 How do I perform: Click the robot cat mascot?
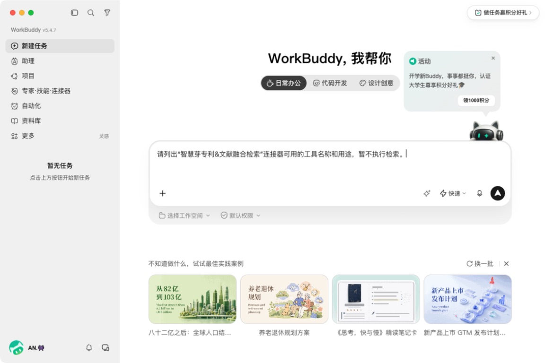click(486, 130)
